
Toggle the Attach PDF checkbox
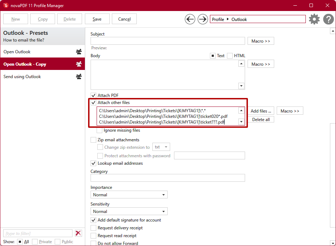pos(93,95)
